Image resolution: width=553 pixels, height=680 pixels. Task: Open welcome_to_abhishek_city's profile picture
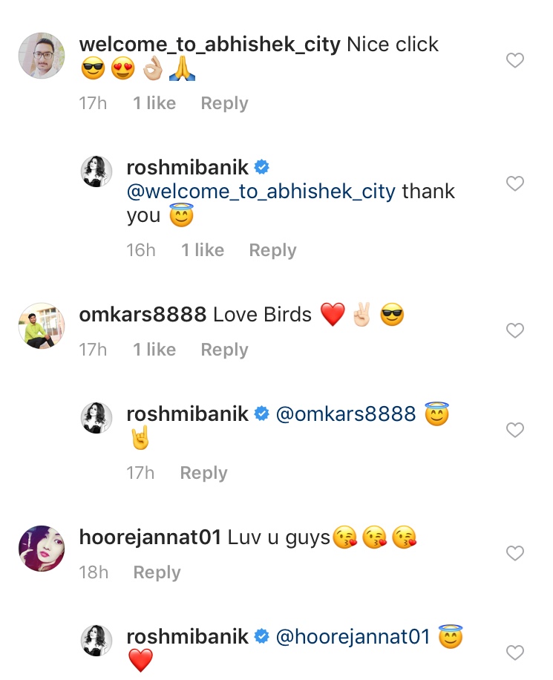[42, 56]
